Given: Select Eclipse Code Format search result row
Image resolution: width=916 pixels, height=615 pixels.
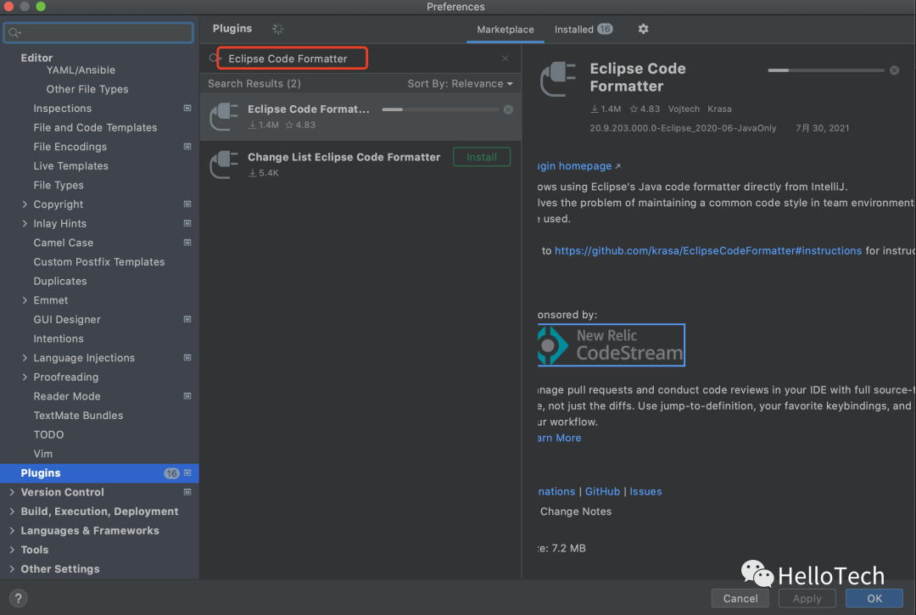Looking at the screenshot, I should [x=360, y=116].
